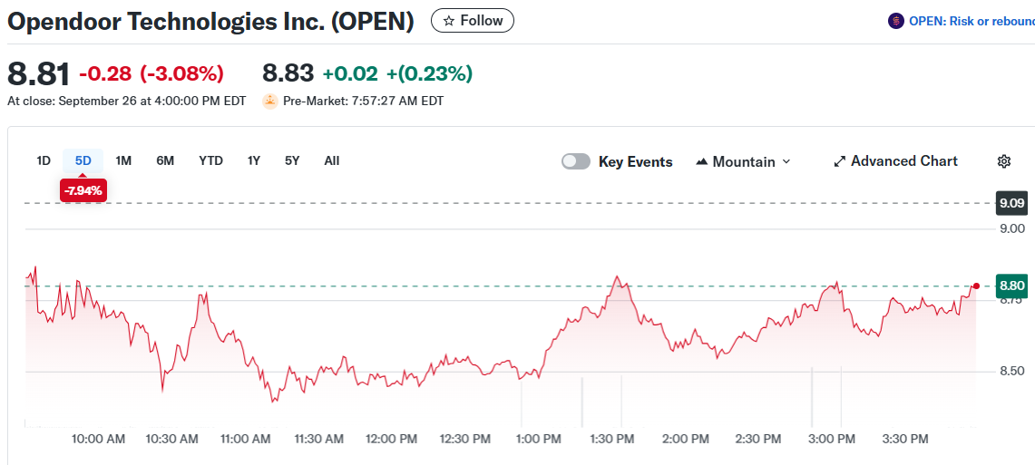Viewport: 1035px width, 465px height.
Task: Open the 'OPEN: Risk or rebound' link
Action: point(972,21)
